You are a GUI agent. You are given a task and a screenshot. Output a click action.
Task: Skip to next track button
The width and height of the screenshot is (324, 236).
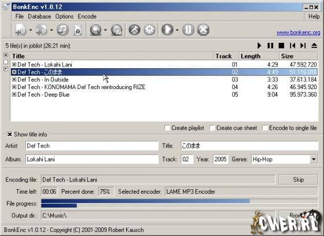tap(303, 46)
